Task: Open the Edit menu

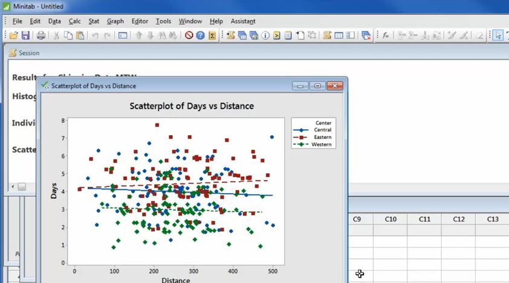Action: pyautogui.click(x=35, y=21)
